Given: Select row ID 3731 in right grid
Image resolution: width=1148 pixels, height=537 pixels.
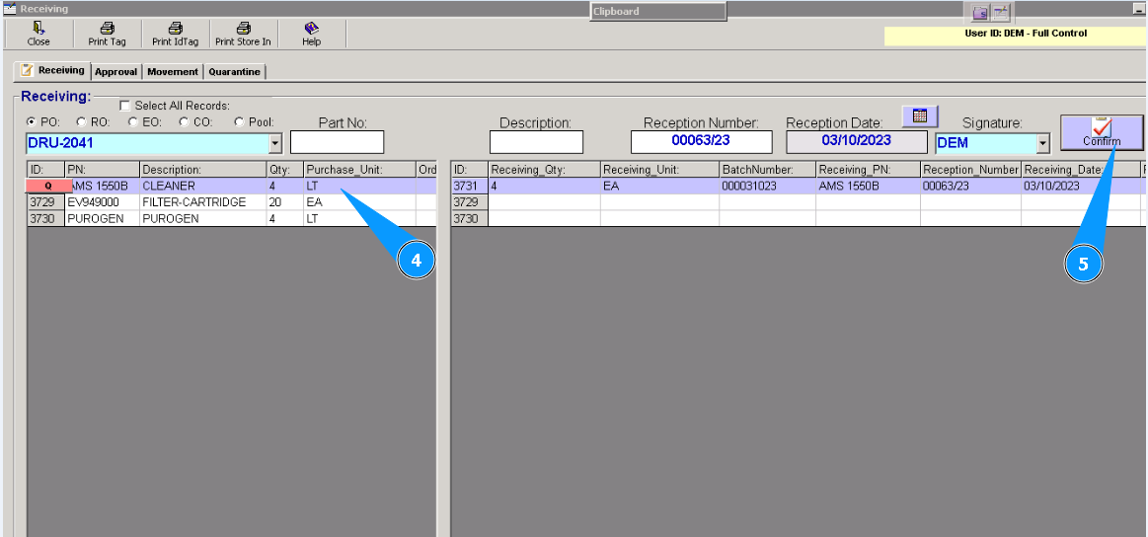Looking at the screenshot, I should coord(470,187).
